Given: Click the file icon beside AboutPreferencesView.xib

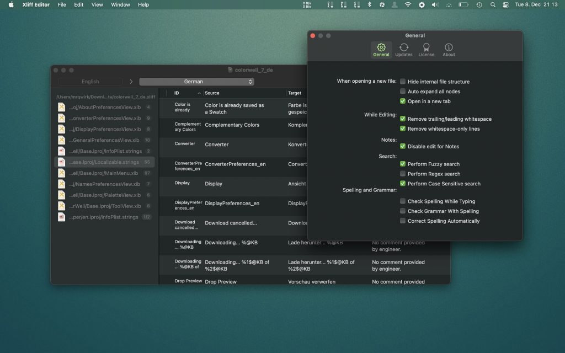Looking at the screenshot, I should (x=61, y=107).
